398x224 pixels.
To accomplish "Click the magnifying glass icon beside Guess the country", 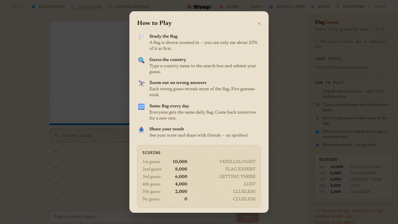I will [141, 60].
